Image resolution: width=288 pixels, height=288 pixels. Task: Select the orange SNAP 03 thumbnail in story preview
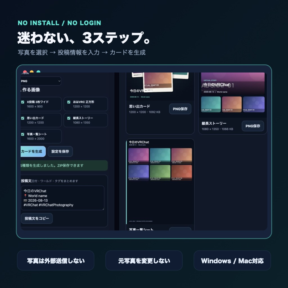pyautogui.click(x=232, y=104)
